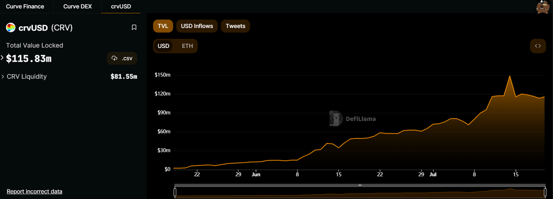Click the $150m y-axis label

(x=162, y=75)
